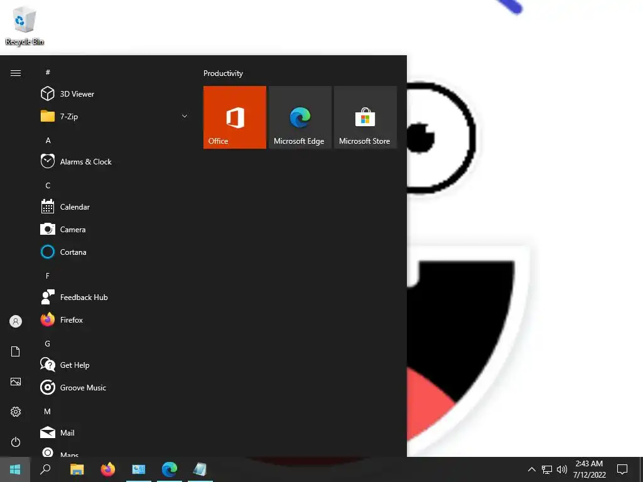Launch Firefox from the taskbar
Viewport: 643px width, 482px height.
[x=108, y=469]
